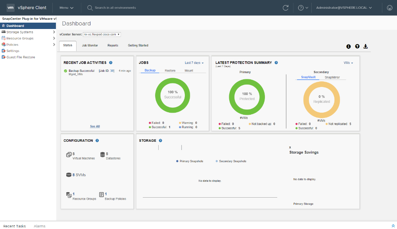This screenshot has width=397, height=229.
Task: Expand the Policies chevron
Action: coord(54,44)
